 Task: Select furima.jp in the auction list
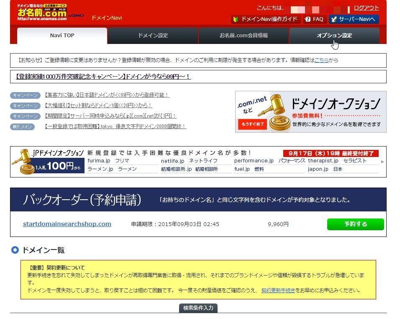click(x=99, y=161)
